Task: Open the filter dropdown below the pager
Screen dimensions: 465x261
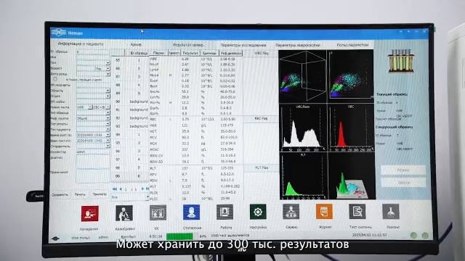Action: pos(147,197)
